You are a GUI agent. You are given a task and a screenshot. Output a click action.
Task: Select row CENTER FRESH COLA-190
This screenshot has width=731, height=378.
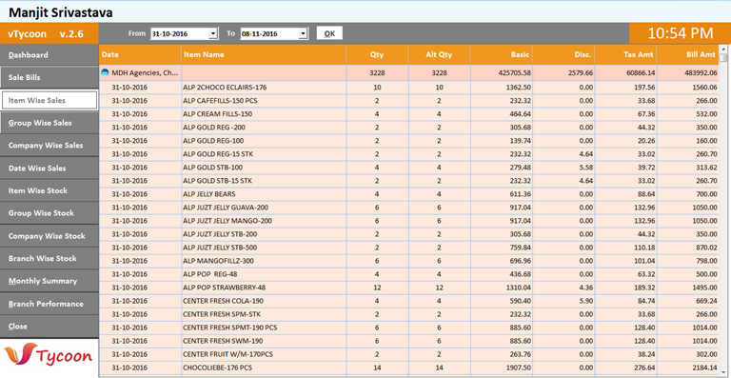(409, 301)
